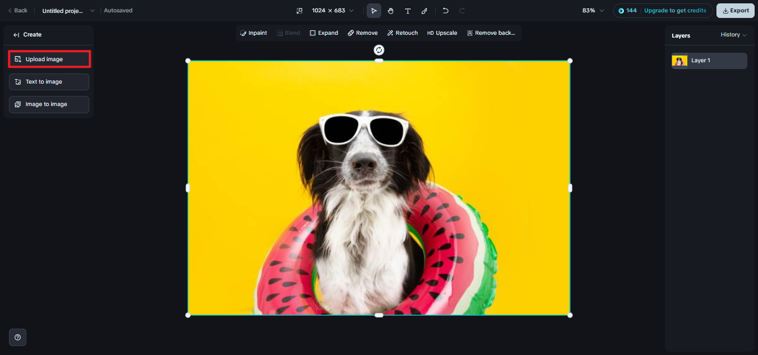The image size is (758, 355).
Task: Click the Upload image icon
Action: (x=18, y=59)
